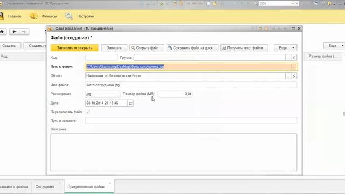Open the Финансы section
Viewport: 345px width, 194px height.
49,16
